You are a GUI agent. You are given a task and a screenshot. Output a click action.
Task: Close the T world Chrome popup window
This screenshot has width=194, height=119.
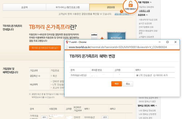(x=175, y=42)
